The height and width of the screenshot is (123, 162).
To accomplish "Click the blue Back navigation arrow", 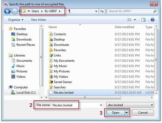I will [7, 11].
